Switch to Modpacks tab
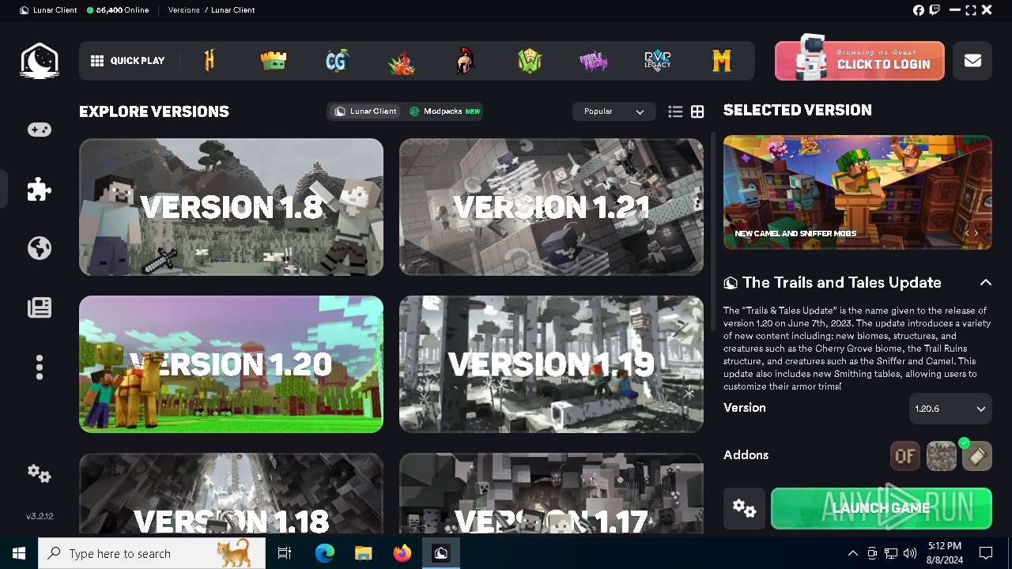This screenshot has height=569, width=1012. tap(444, 111)
